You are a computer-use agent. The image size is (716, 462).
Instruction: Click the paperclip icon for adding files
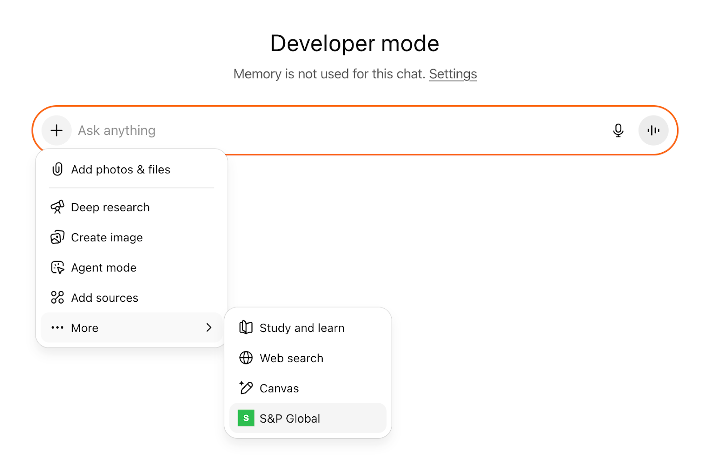click(57, 169)
